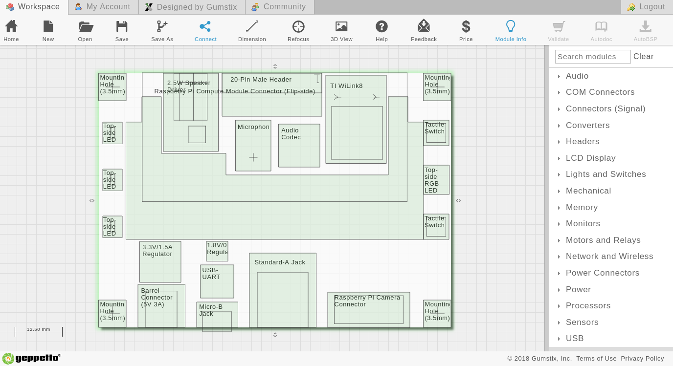The width and height of the screenshot is (673, 366).
Task: Refocus the board view
Action: point(298,31)
